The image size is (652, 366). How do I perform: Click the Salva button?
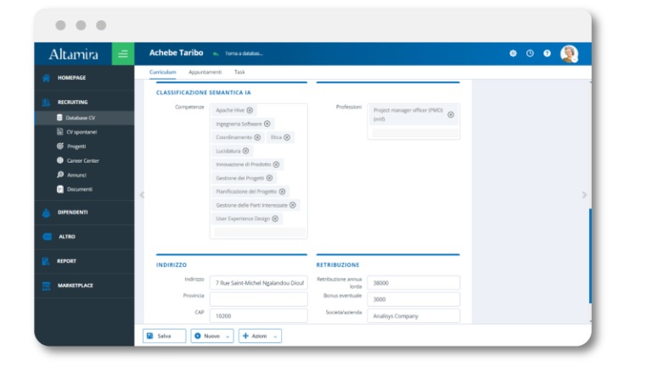pos(164,336)
